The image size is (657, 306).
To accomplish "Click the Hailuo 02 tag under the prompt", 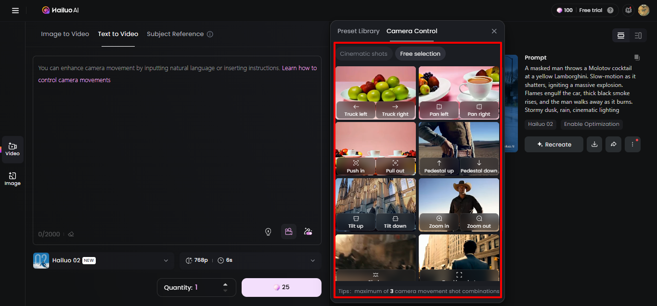I will pos(541,124).
